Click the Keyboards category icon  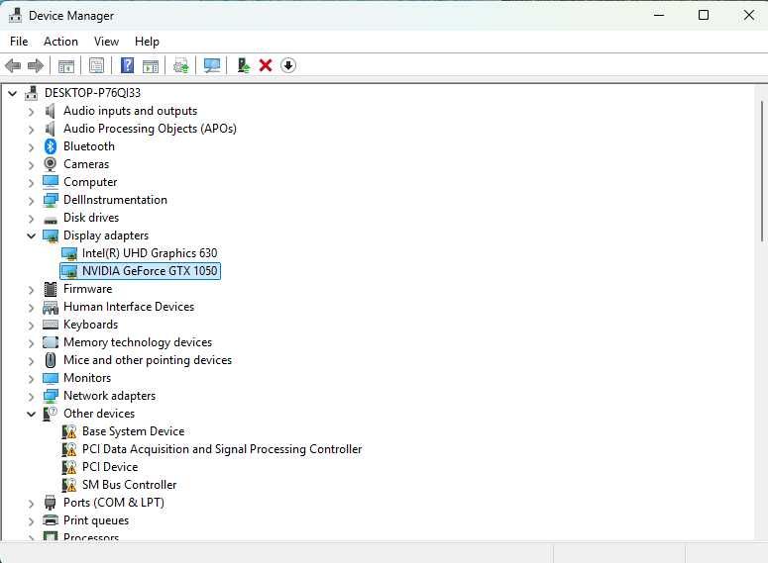50,325
